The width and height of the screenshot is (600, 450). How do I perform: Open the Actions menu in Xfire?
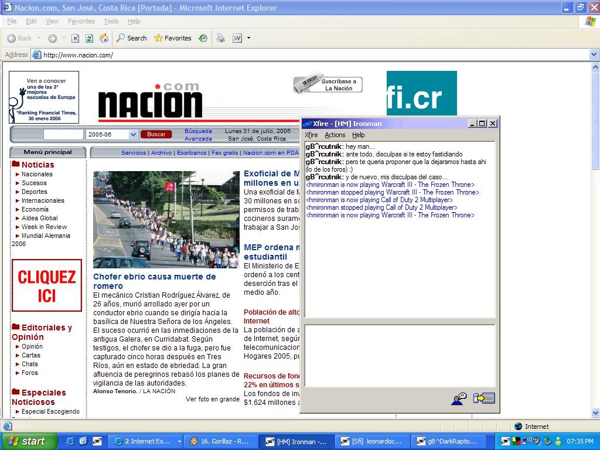point(335,135)
